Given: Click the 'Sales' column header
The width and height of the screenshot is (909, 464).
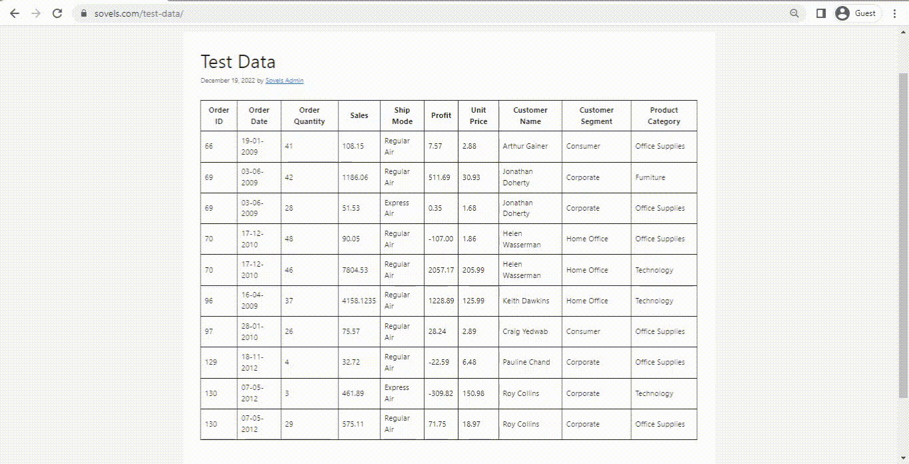Looking at the screenshot, I should 359,116.
